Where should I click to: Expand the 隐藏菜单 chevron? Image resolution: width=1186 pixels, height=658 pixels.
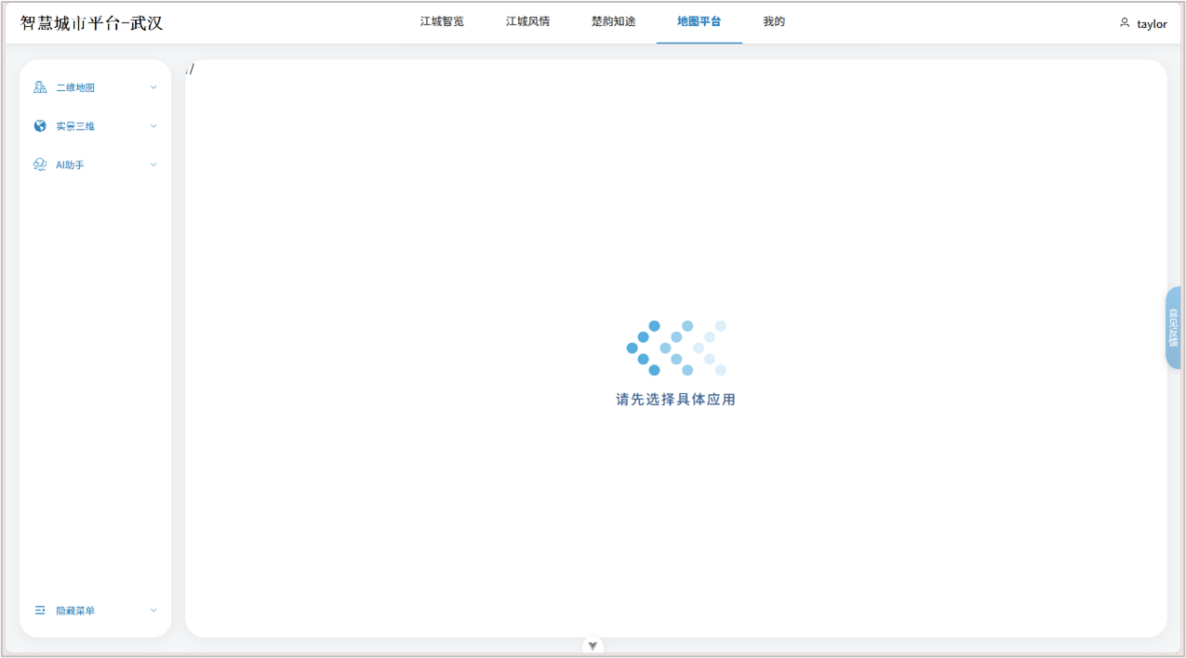coord(153,611)
